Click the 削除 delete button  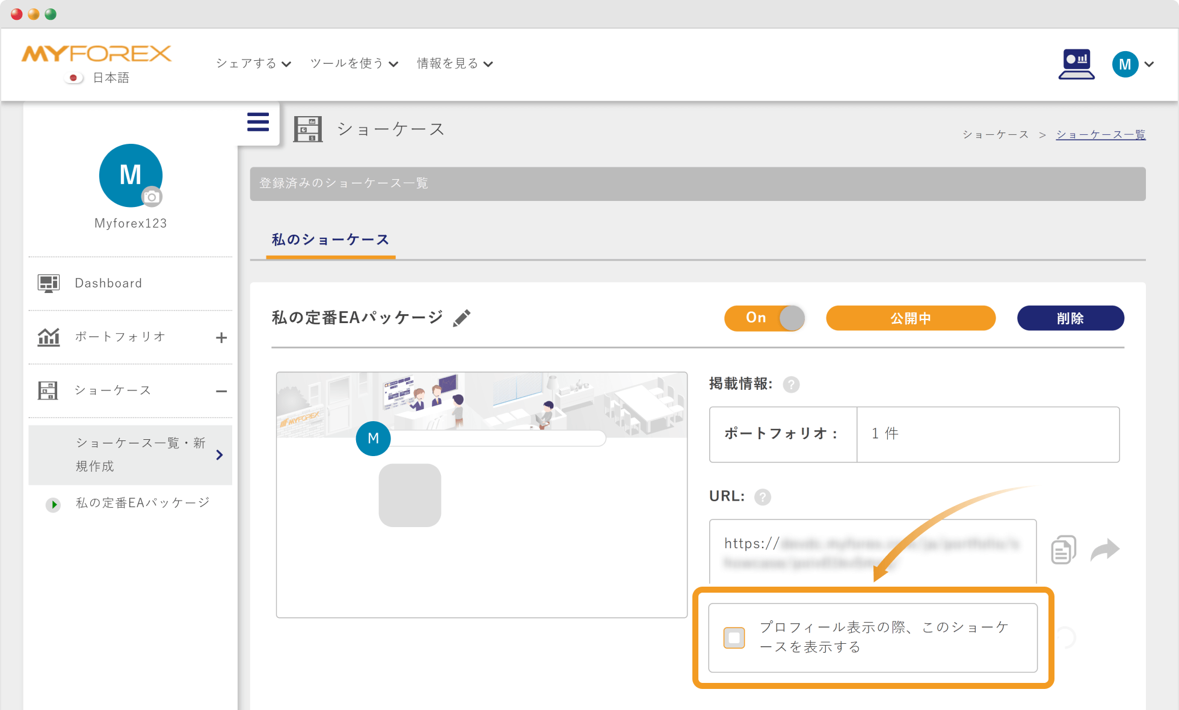(1070, 318)
